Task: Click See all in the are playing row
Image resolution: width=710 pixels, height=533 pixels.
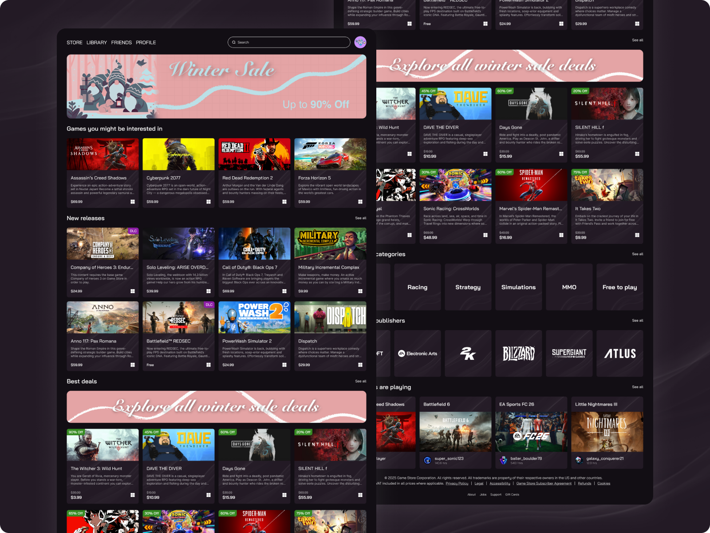Action: point(638,387)
